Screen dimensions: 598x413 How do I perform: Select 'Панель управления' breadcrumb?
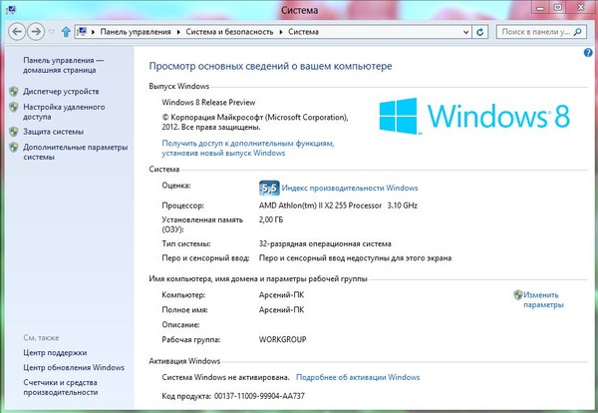click(x=136, y=32)
